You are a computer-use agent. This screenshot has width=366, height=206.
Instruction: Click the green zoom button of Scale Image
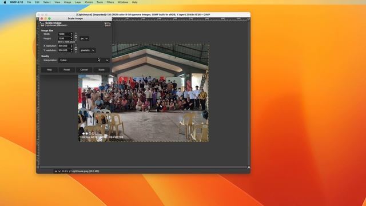(50, 18)
